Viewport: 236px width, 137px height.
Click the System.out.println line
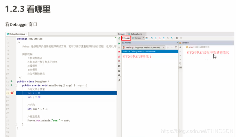pos(49,120)
